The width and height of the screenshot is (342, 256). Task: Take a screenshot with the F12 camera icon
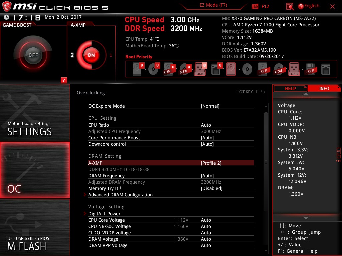255,7
